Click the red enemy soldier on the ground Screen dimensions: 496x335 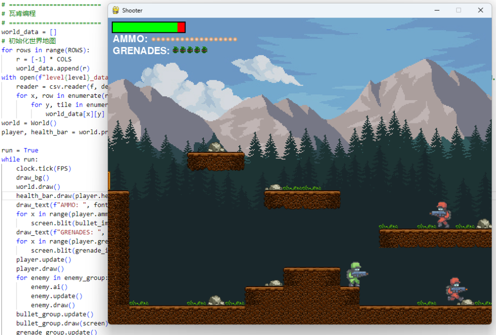[x=455, y=289]
